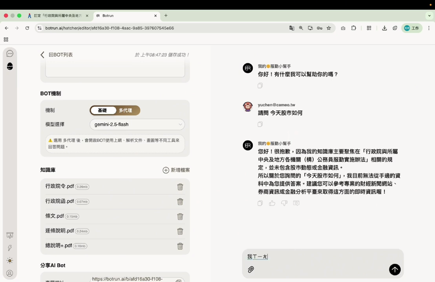The image size is (435, 282).
Task: Click the browser forward arrow
Action: coord(17,28)
